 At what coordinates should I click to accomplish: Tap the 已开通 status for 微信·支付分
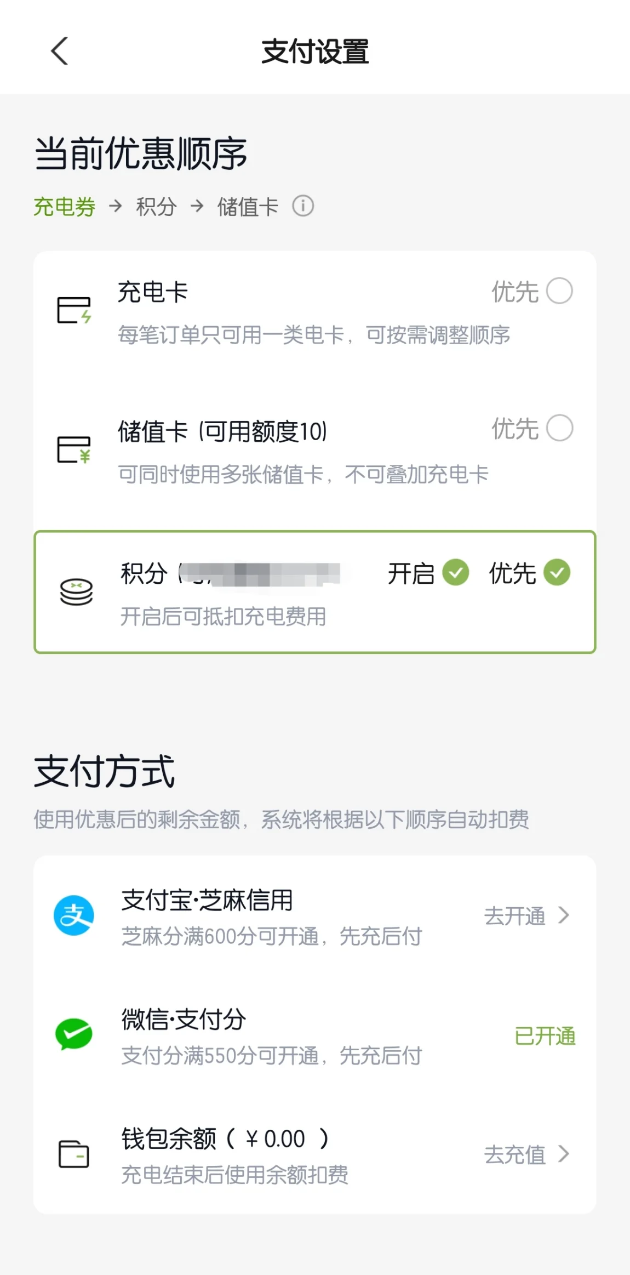(x=545, y=1035)
